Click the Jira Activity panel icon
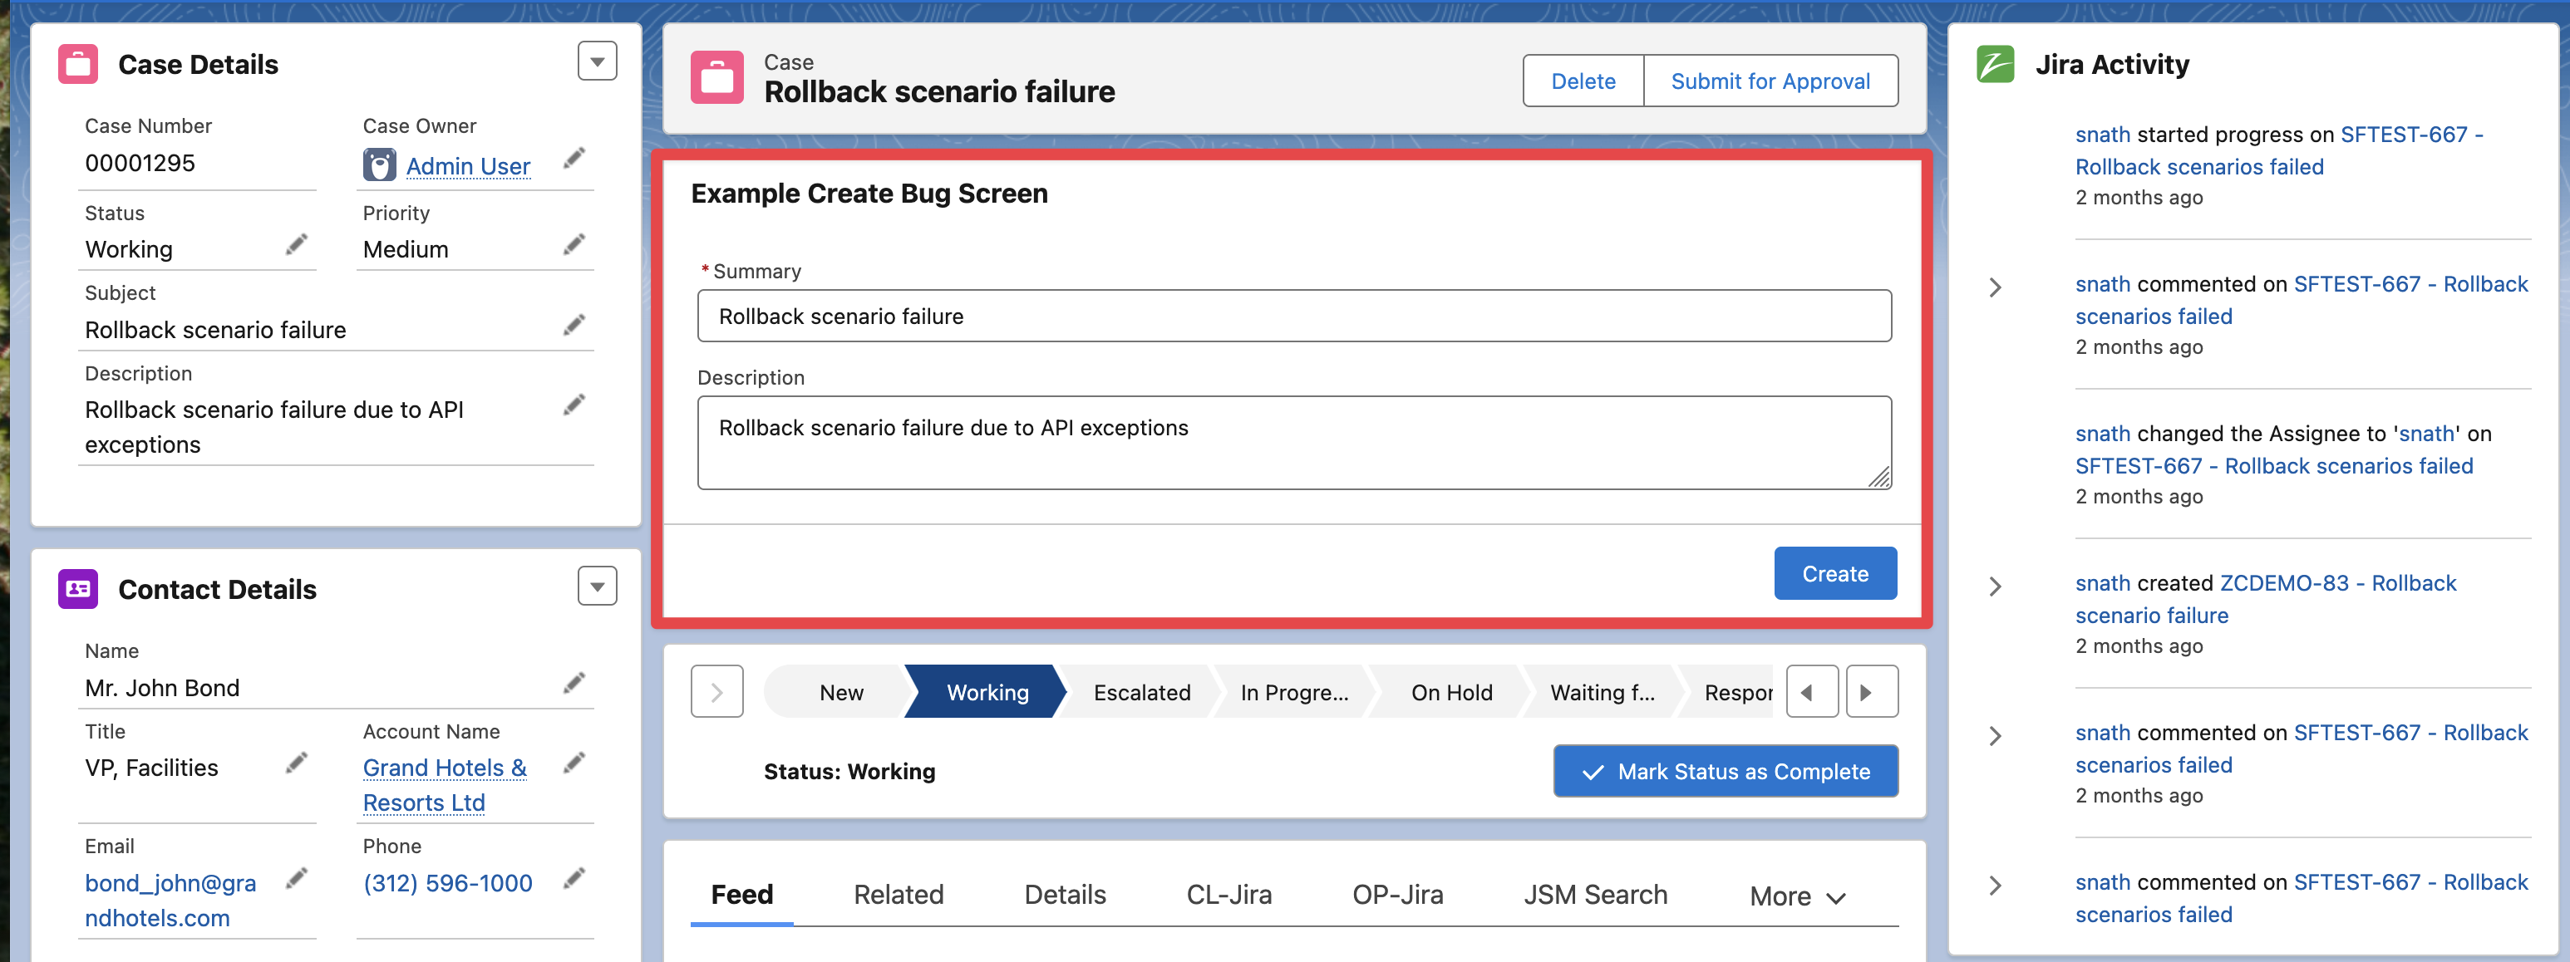This screenshot has height=962, width=2570. [x=1996, y=65]
